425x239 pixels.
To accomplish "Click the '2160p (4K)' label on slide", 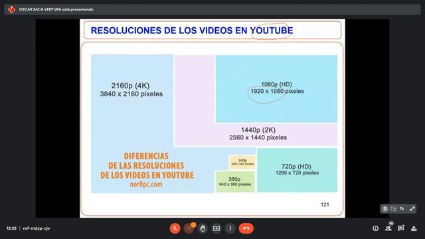I will point(130,86).
